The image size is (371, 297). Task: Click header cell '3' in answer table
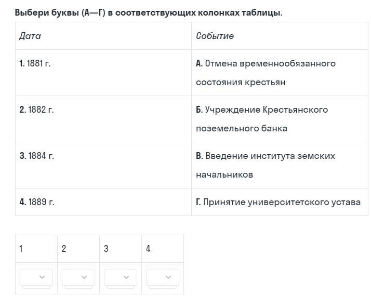(121, 249)
